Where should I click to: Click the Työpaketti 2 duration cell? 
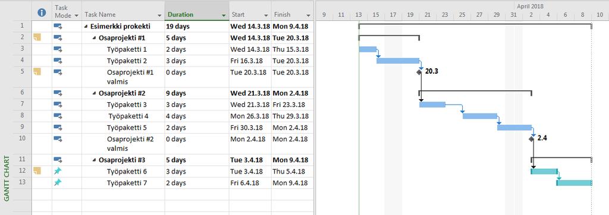(197, 61)
